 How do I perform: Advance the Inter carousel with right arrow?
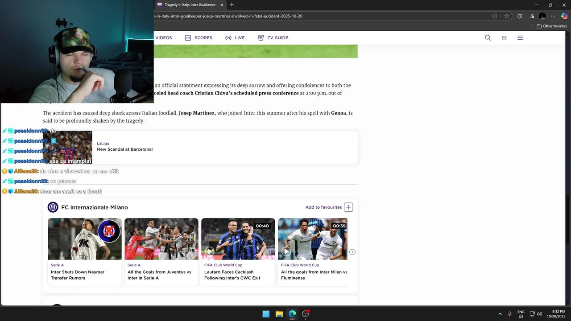tap(352, 252)
